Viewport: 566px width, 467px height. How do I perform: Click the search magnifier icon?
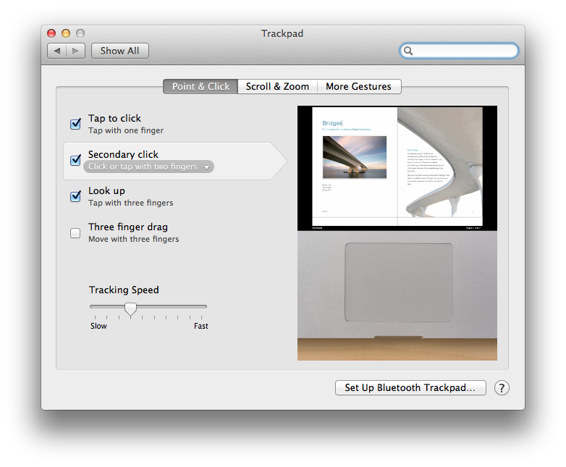[408, 51]
